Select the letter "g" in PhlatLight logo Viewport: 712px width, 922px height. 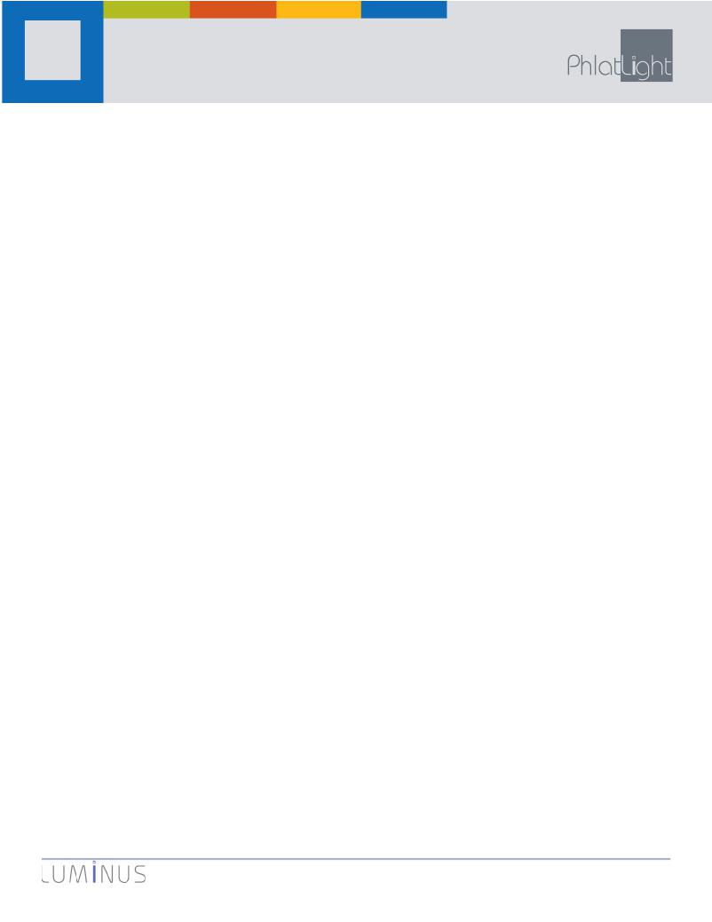[x=642, y=70]
